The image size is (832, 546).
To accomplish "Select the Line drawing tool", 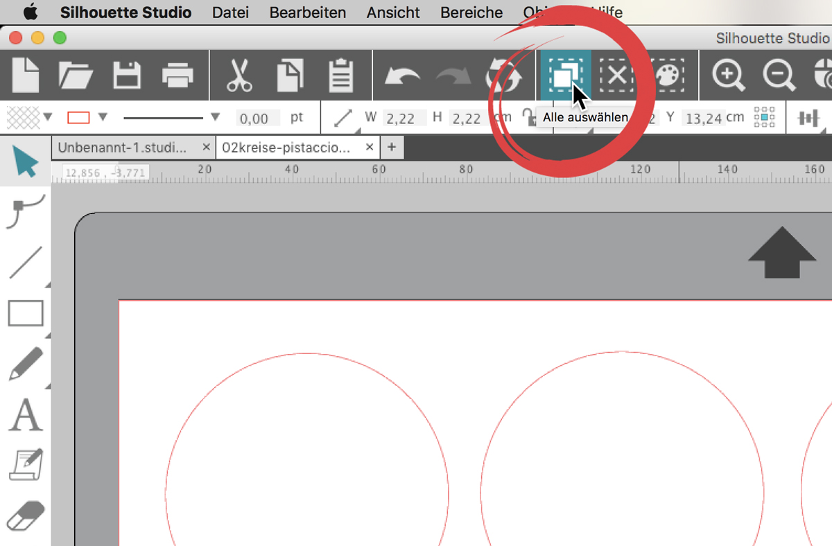I will 26,263.
